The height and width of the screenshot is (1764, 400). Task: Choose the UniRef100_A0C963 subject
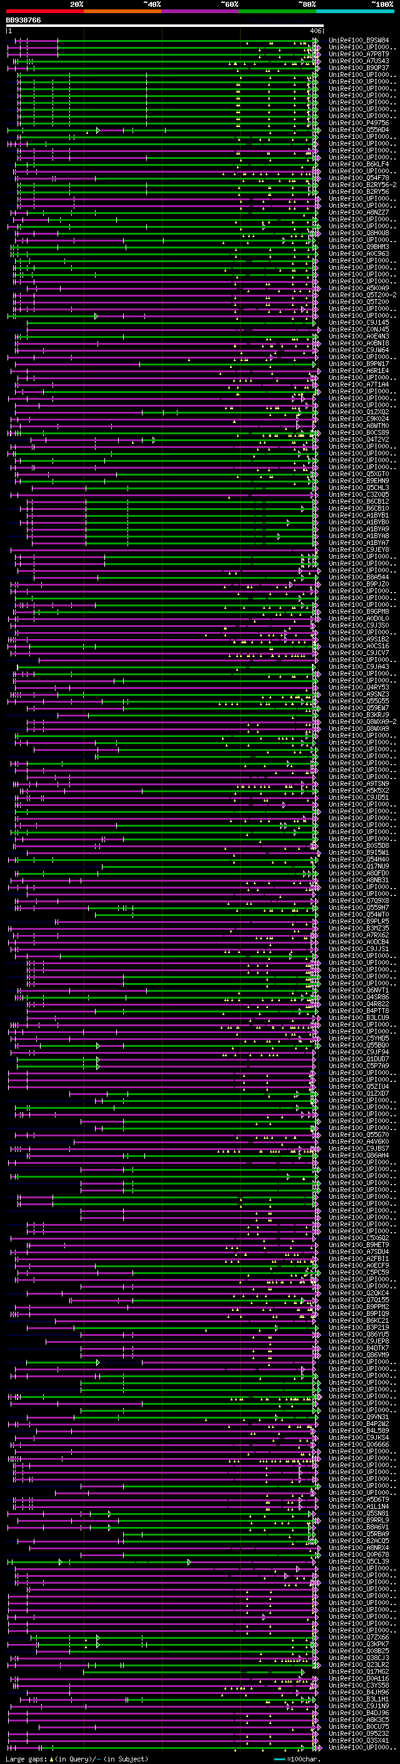(359, 253)
